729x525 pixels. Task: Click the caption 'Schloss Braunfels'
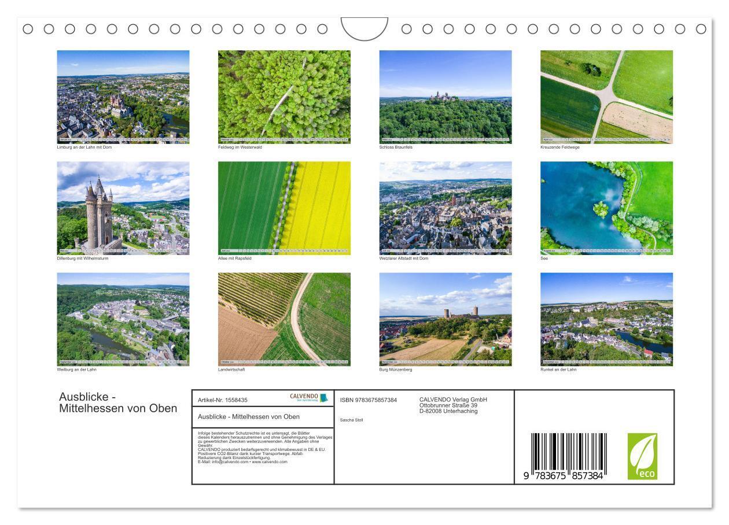tap(396, 147)
